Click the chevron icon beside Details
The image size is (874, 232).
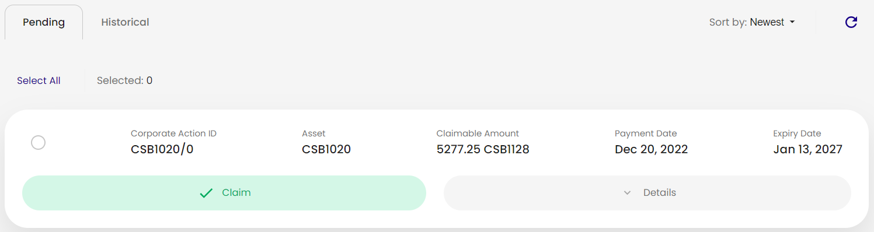628,193
